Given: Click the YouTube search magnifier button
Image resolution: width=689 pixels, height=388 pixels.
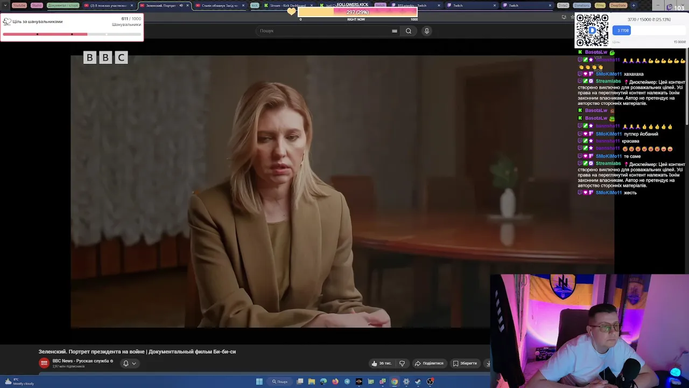Looking at the screenshot, I should (x=409, y=31).
